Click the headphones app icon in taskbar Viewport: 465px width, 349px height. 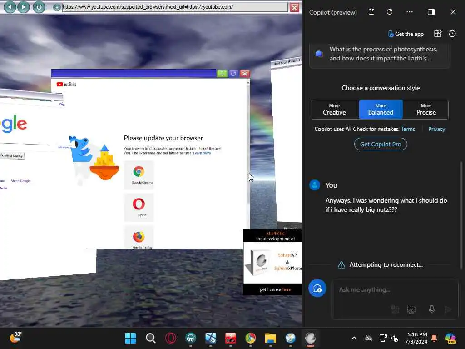[x=191, y=338]
